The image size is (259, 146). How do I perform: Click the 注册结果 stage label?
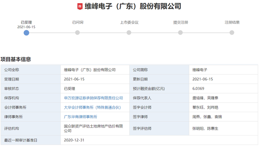click(x=232, y=22)
